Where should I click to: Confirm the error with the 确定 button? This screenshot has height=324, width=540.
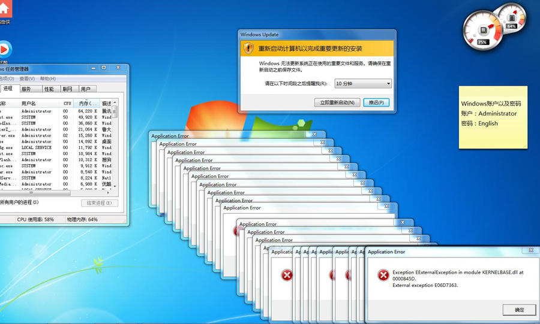(519, 310)
